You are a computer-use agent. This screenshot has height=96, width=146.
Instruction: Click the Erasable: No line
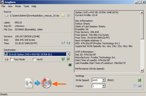(82, 29)
